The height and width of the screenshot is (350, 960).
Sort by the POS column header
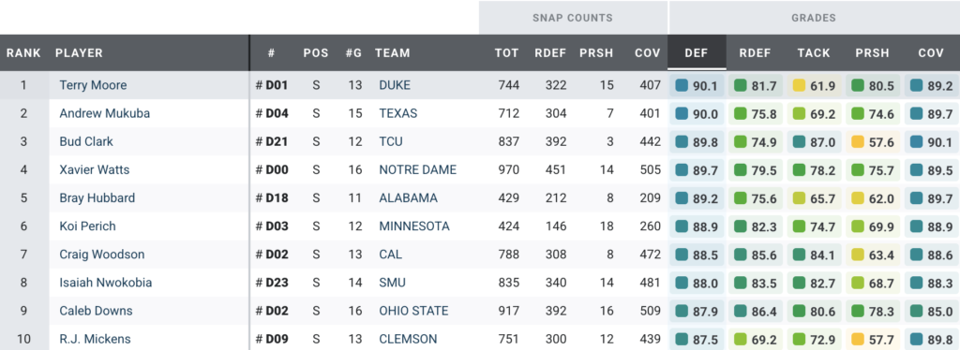coord(316,52)
